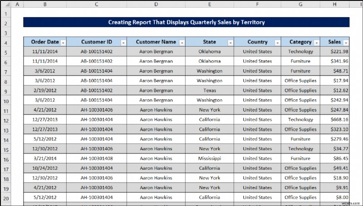This screenshot has height=206, width=363.
Task: Select the date cell 10/24/2012
Action: click(45, 168)
